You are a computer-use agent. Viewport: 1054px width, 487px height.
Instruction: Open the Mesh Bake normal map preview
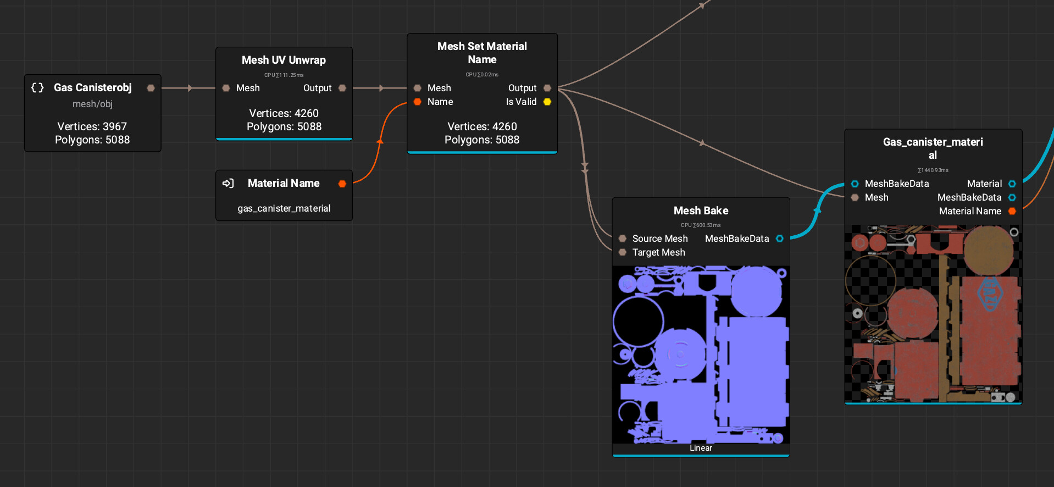pos(701,355)
